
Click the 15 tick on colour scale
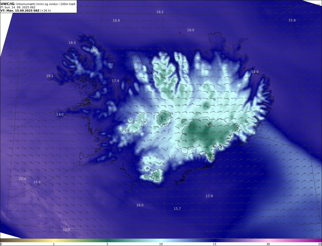pyautogui.click(x=215, y=244)
